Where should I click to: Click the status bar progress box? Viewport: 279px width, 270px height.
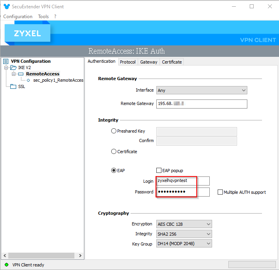click(252, 264)
